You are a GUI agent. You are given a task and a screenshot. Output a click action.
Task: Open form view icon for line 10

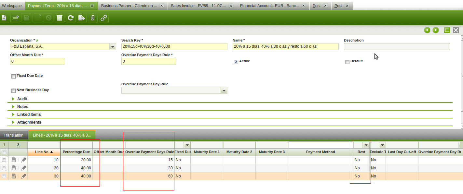click(14, 160)
